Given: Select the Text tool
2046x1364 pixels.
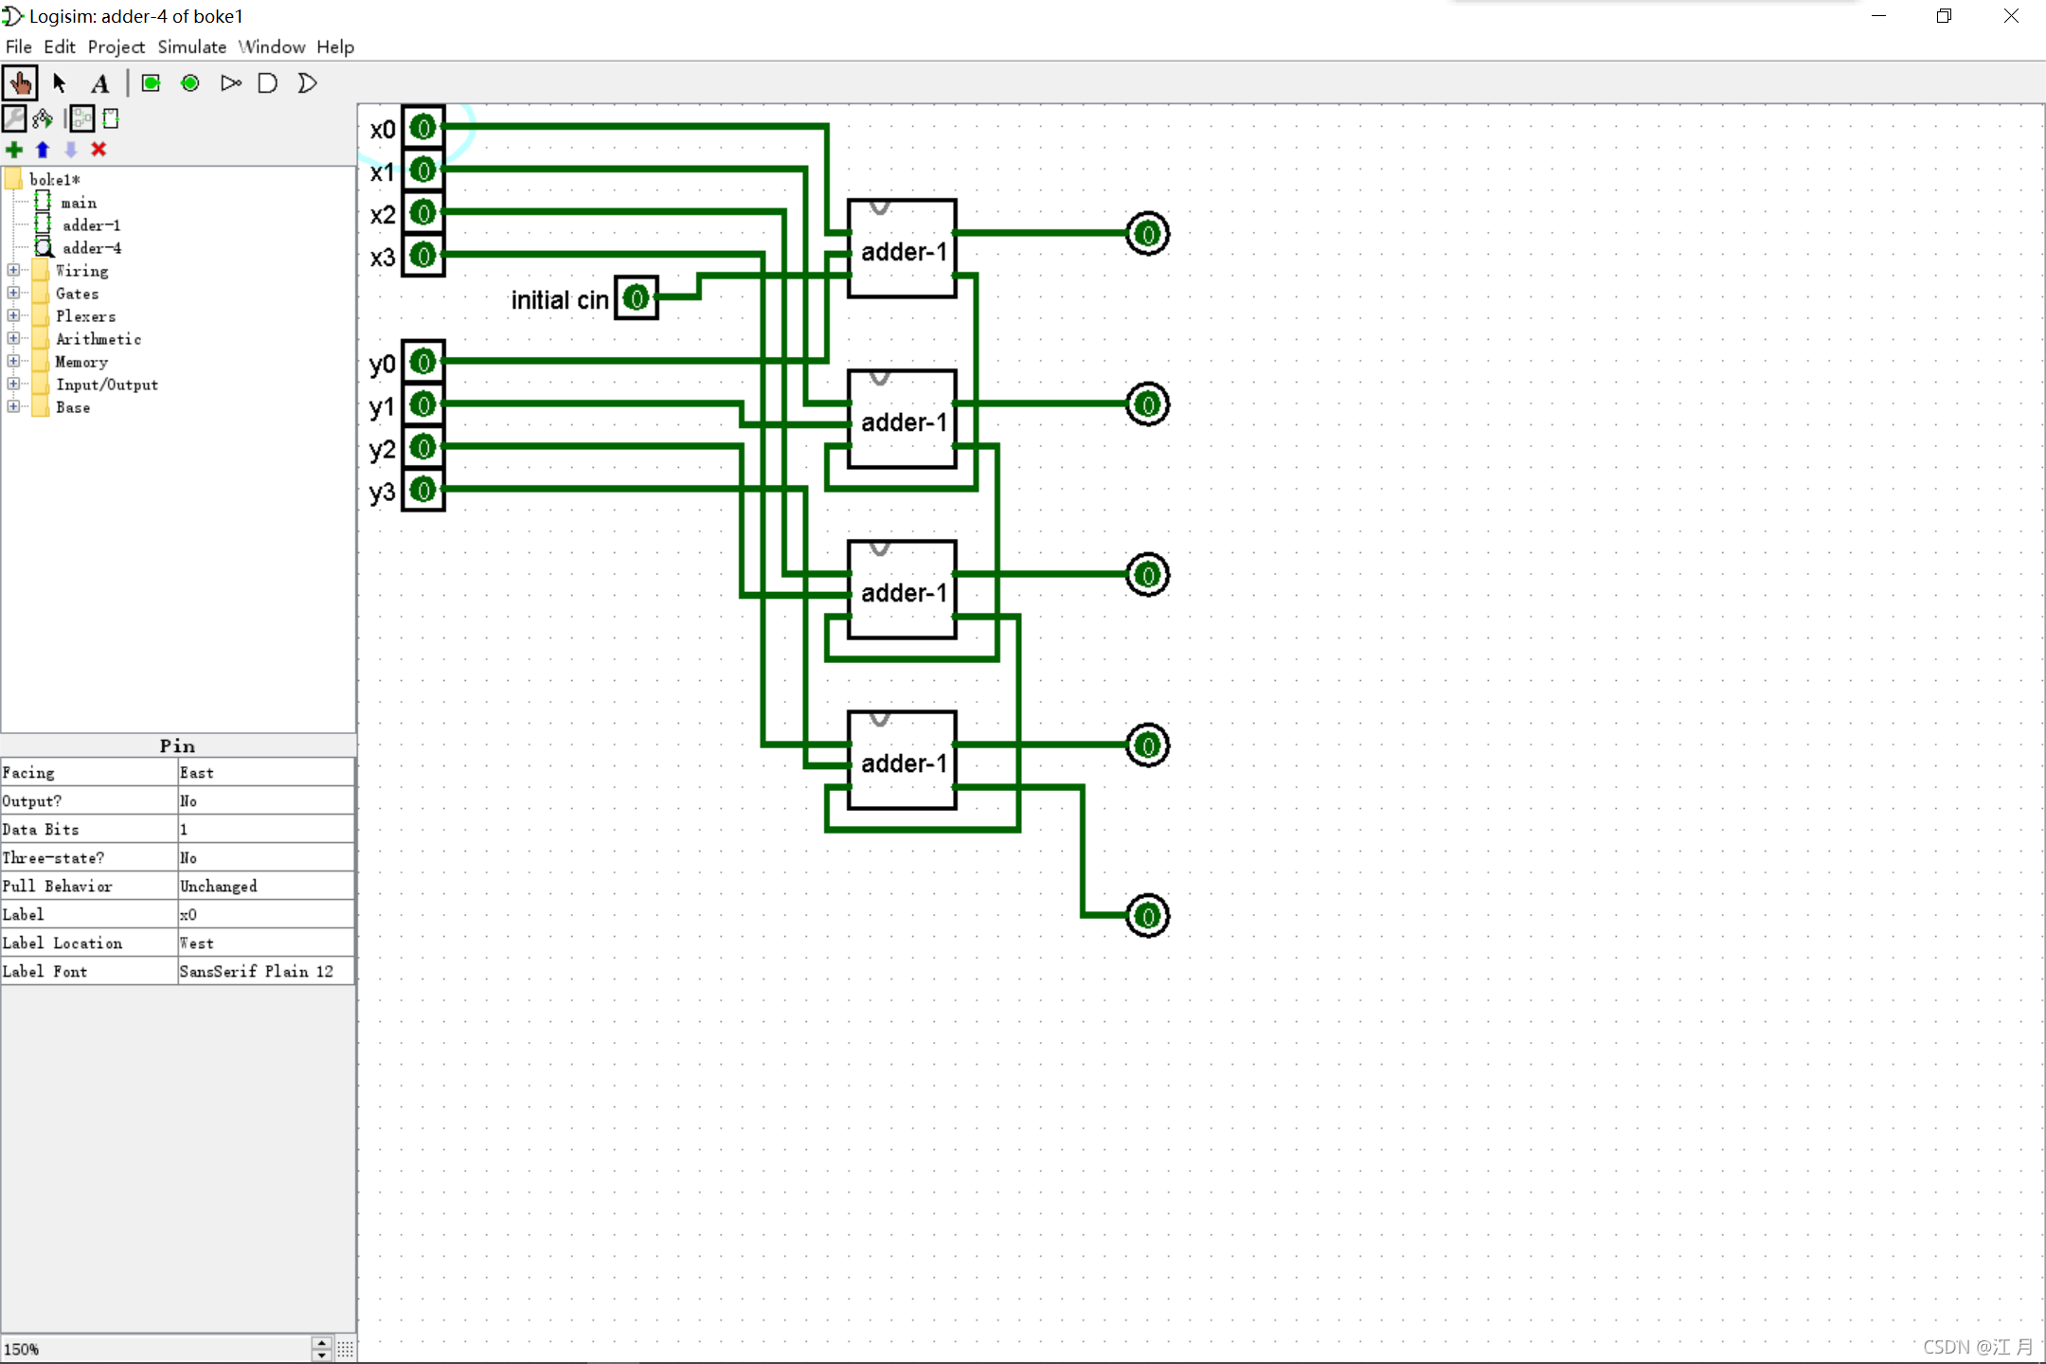Looking at the screenshot, I should [99, 83].
